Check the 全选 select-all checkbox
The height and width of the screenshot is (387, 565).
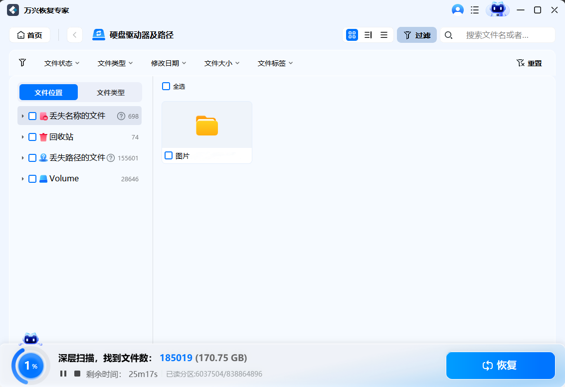click(165, 86)
